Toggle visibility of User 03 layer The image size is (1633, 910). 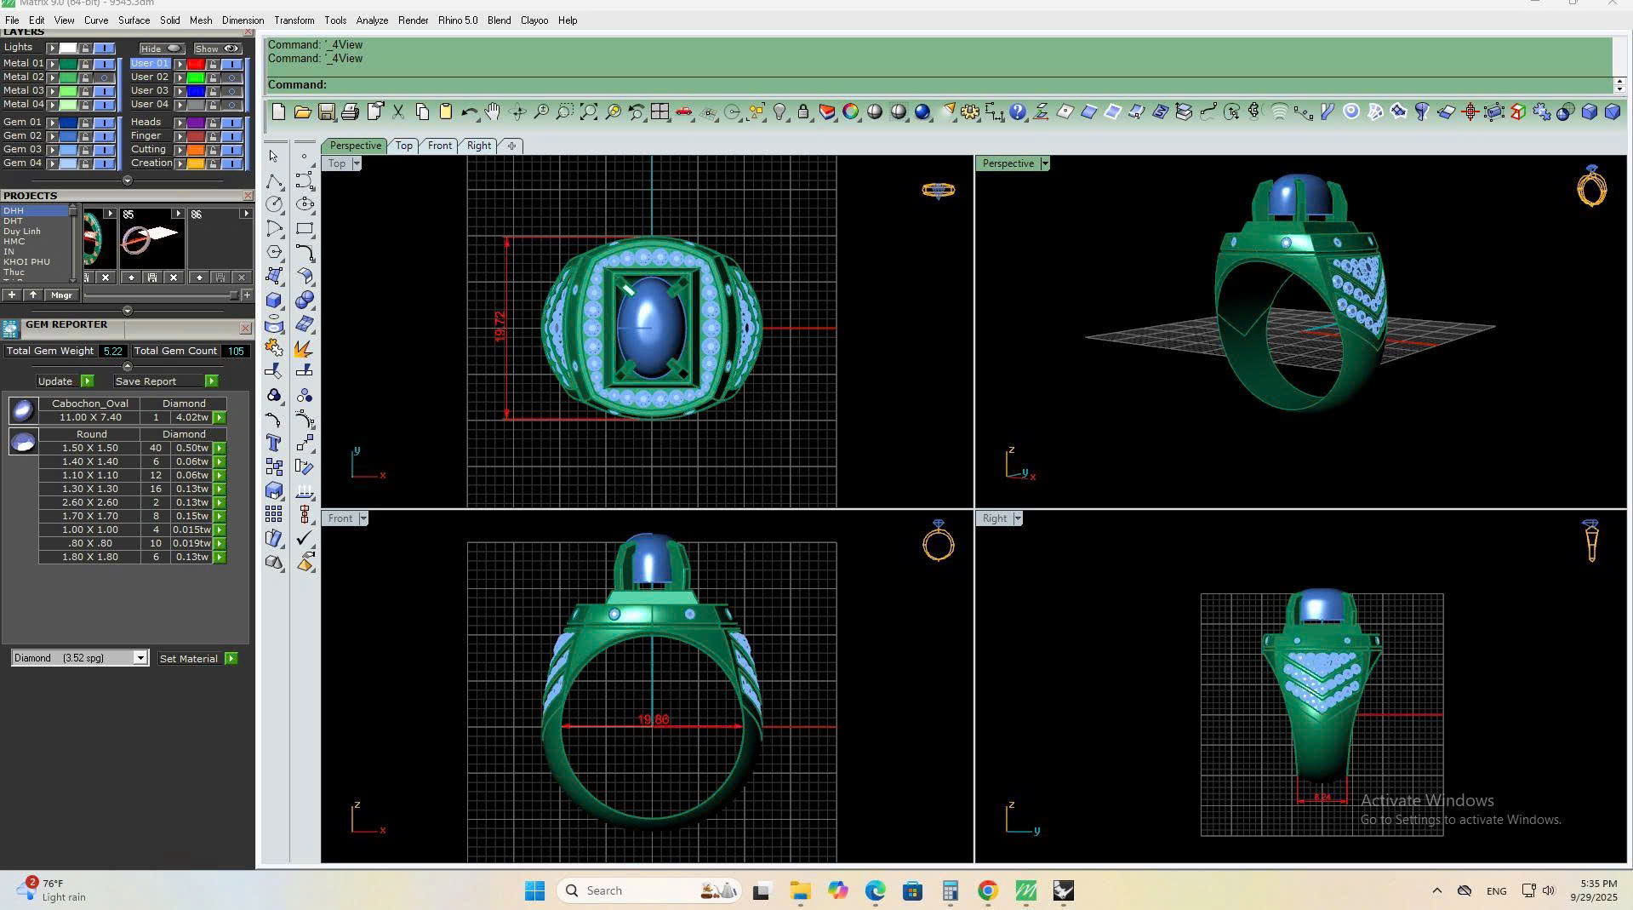231,91
